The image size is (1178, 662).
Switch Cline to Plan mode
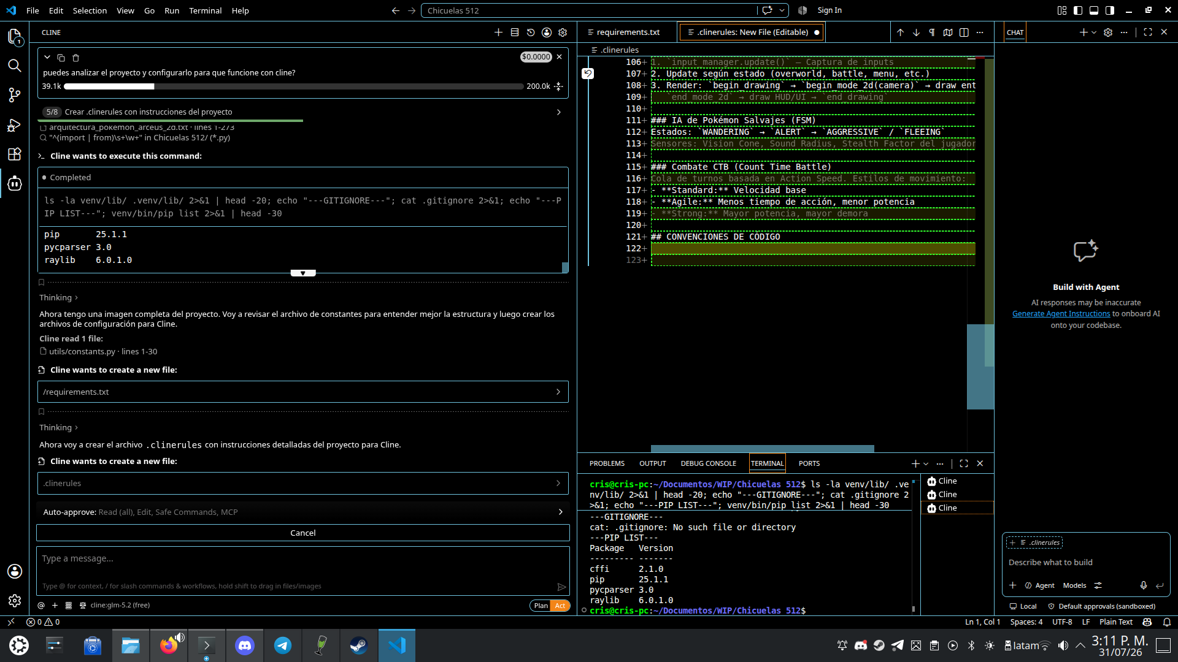pyautogui.click(x=541, y=606)
